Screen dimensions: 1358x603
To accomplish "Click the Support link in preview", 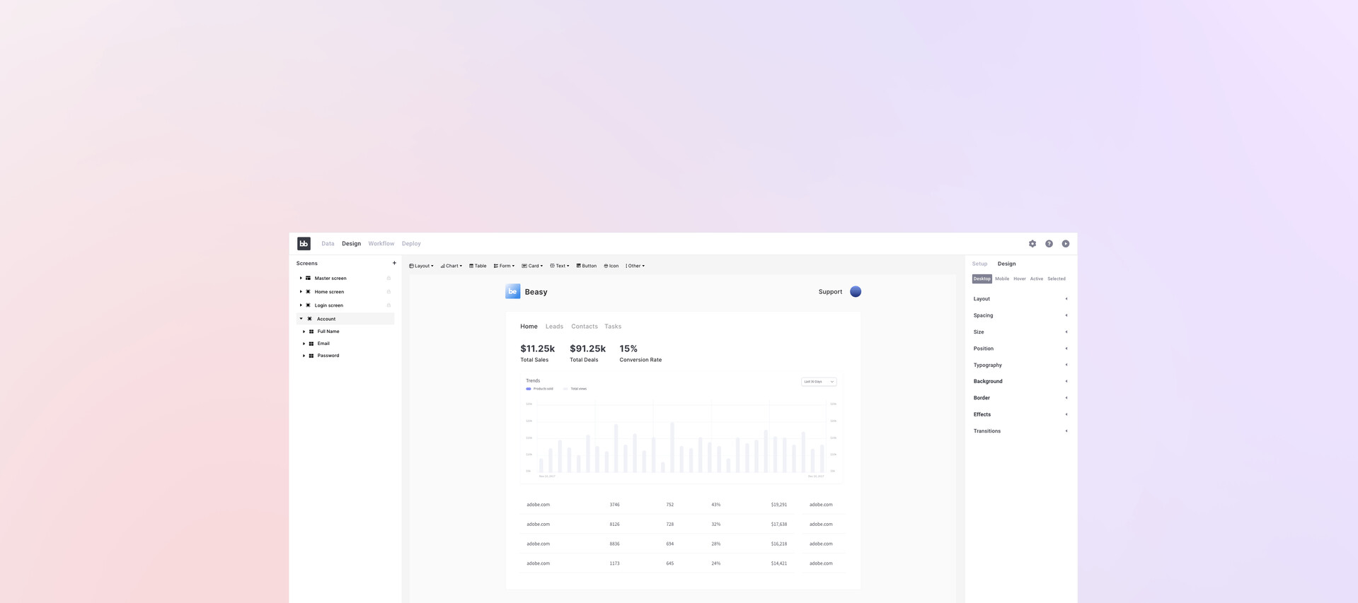I will [830, 292].
